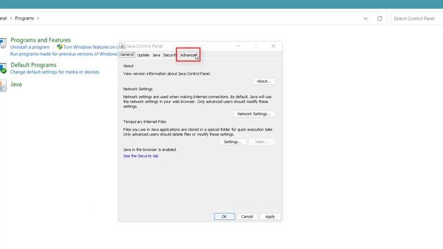
Task: Select the Java tab in Java Control Panel
Action: click(x=156, y=55)
